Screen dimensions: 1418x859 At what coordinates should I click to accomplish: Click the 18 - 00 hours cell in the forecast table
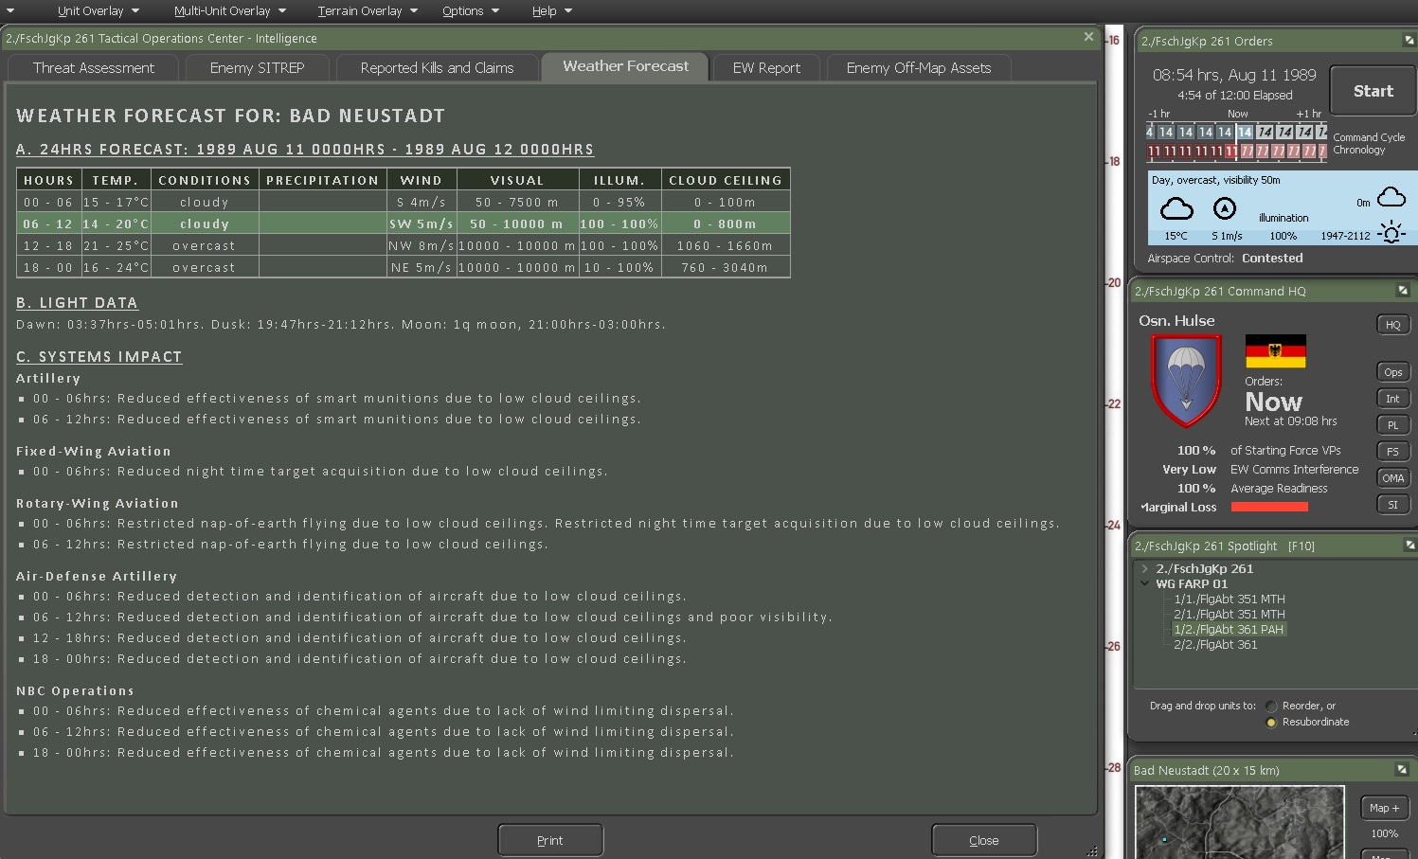click(48, 267)
